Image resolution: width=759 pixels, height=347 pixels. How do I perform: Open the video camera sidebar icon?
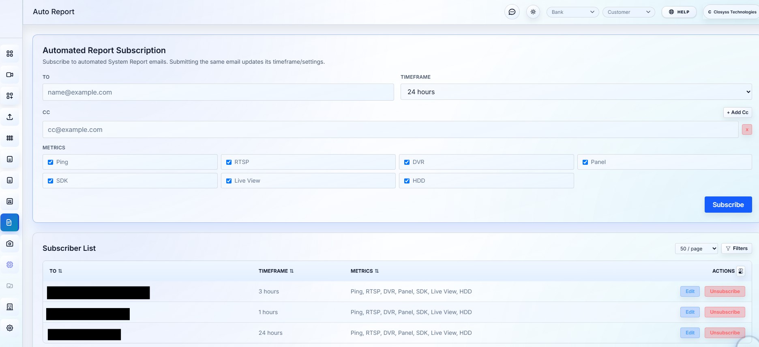point(10,75)
